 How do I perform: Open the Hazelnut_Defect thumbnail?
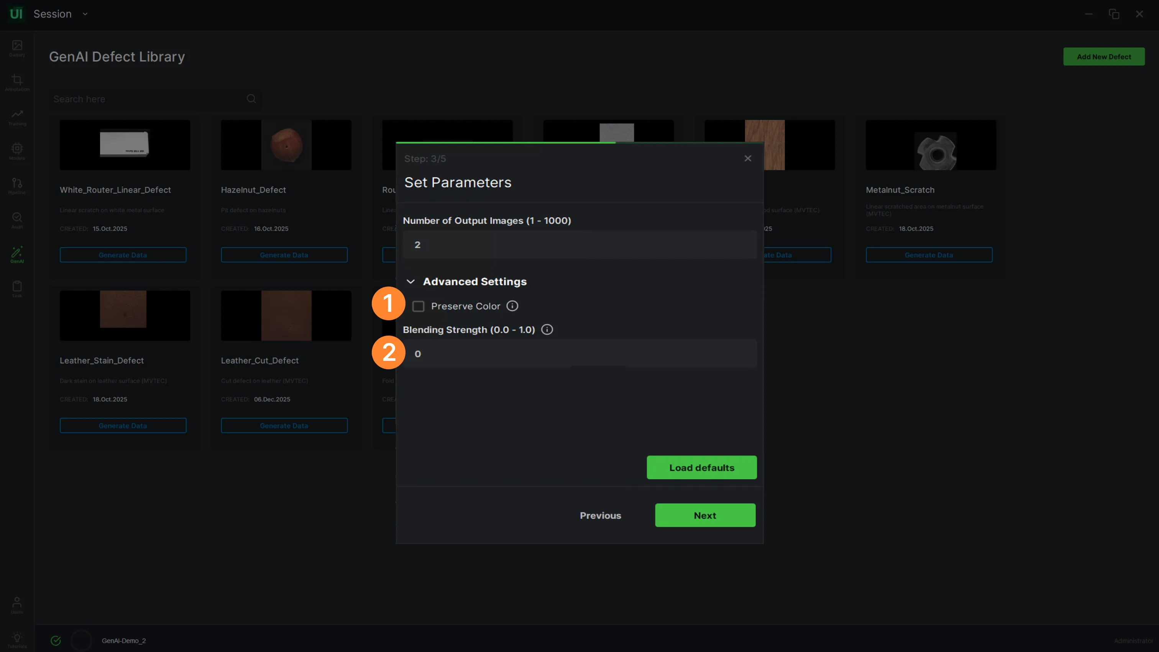286,145
